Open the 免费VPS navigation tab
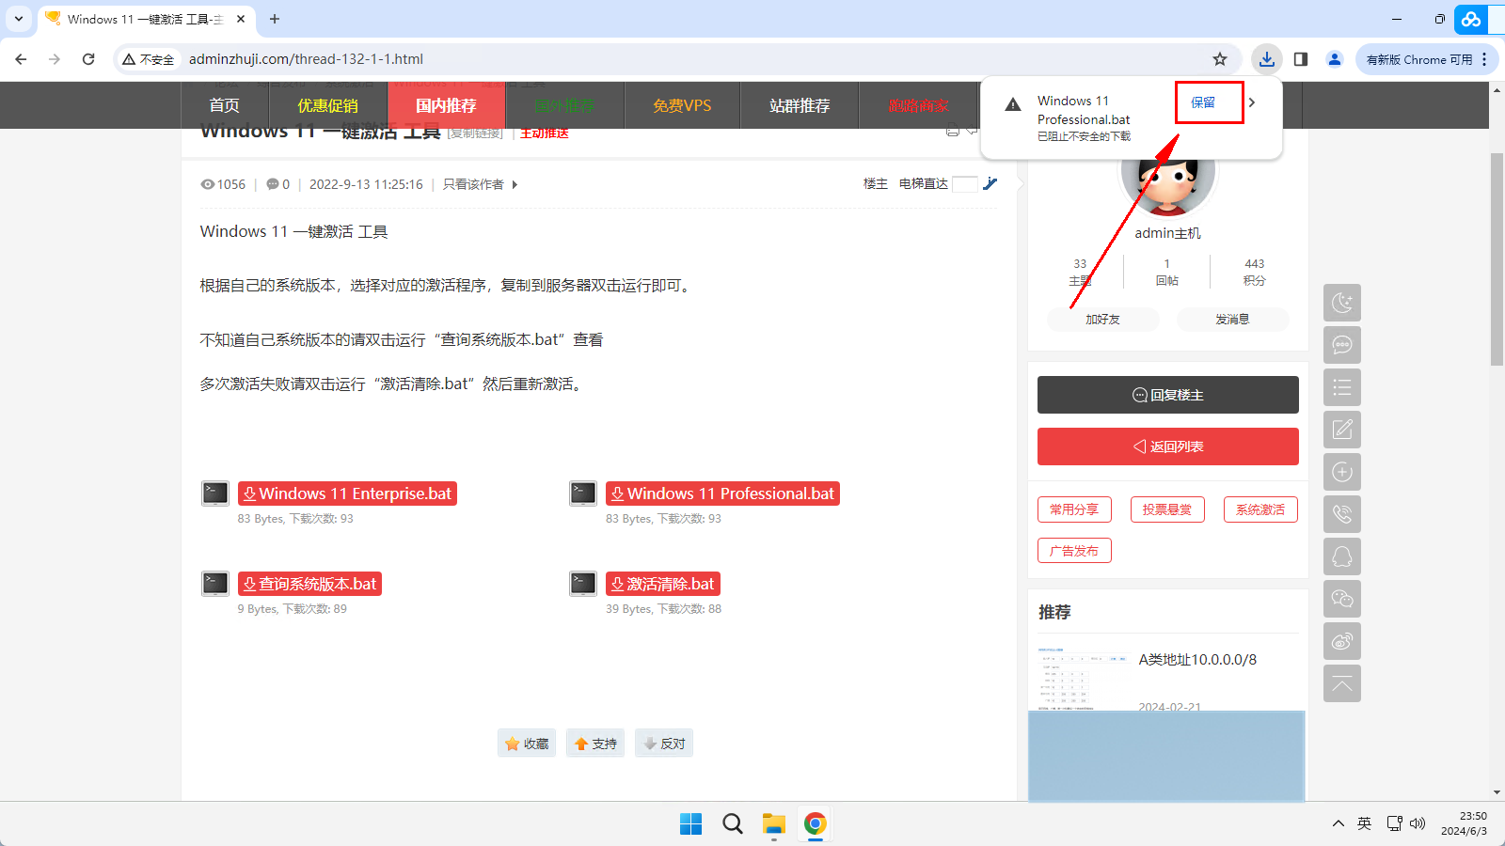Image resolution: width=1505 pixels, height=846 pixels. coord(682,105)
